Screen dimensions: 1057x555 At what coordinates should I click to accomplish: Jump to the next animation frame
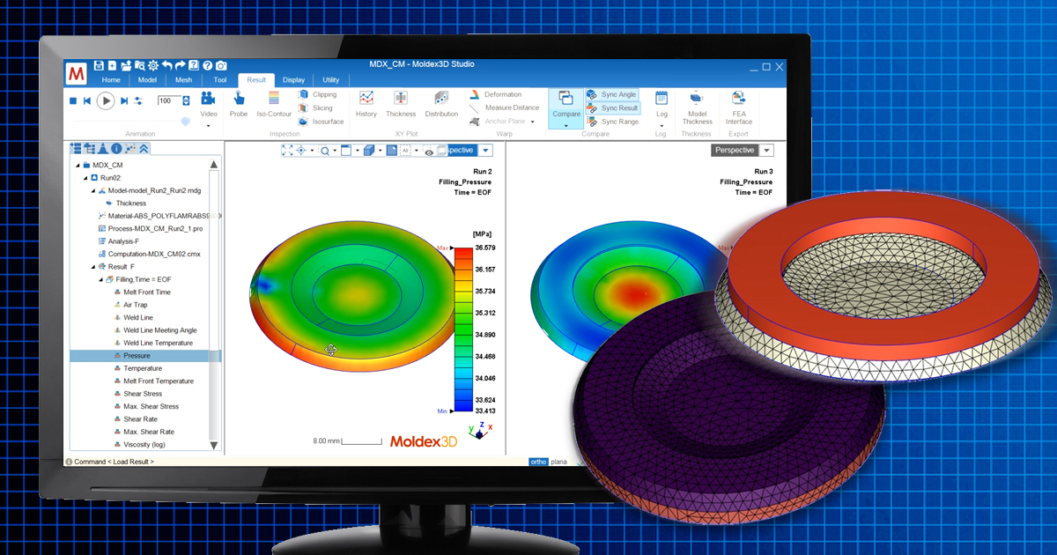[124, 100]
